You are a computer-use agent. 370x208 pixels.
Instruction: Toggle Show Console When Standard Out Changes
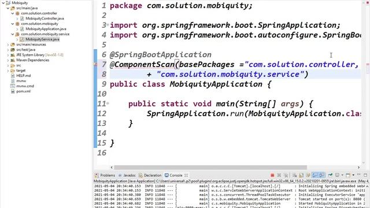315,175
